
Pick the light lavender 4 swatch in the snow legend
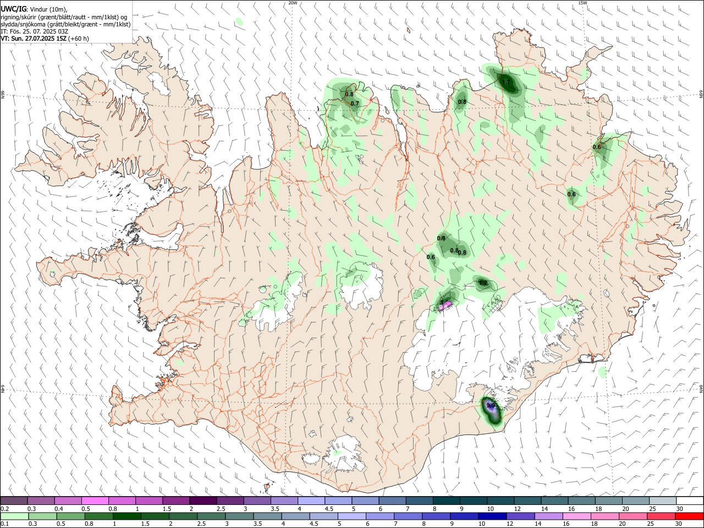click(x=311, y=501)
